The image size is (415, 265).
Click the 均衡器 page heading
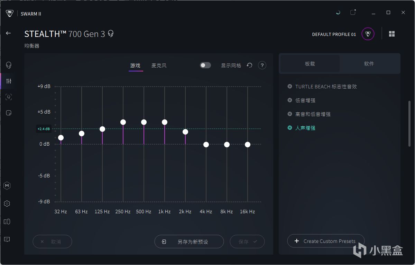[32, 46]
